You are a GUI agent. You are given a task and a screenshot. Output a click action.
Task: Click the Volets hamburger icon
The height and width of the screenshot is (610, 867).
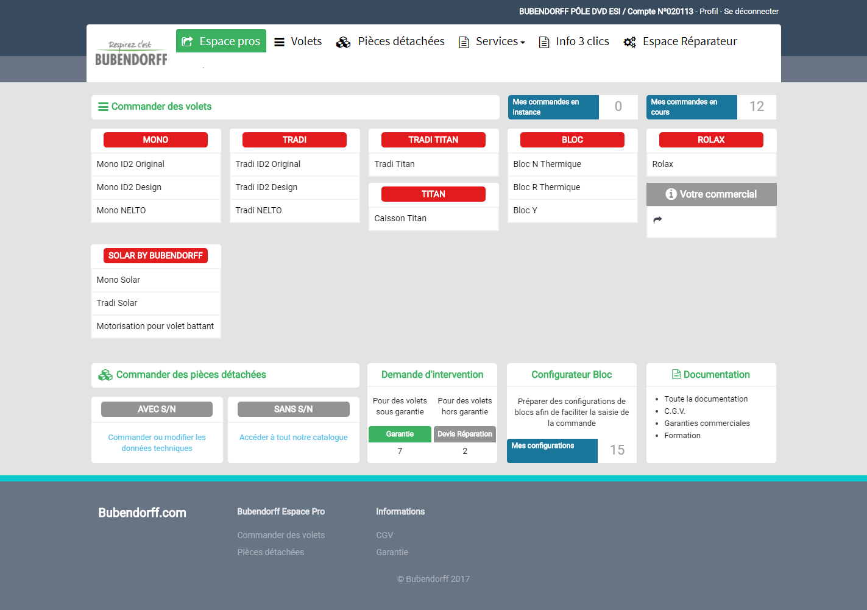[279, 42]
